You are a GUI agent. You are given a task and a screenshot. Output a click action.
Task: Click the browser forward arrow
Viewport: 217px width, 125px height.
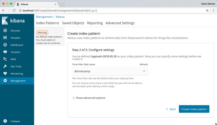coord(9,11)
